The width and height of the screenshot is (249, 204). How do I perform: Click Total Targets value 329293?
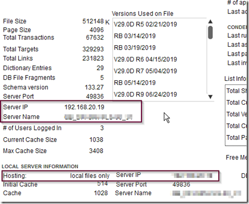click(93, 49)
